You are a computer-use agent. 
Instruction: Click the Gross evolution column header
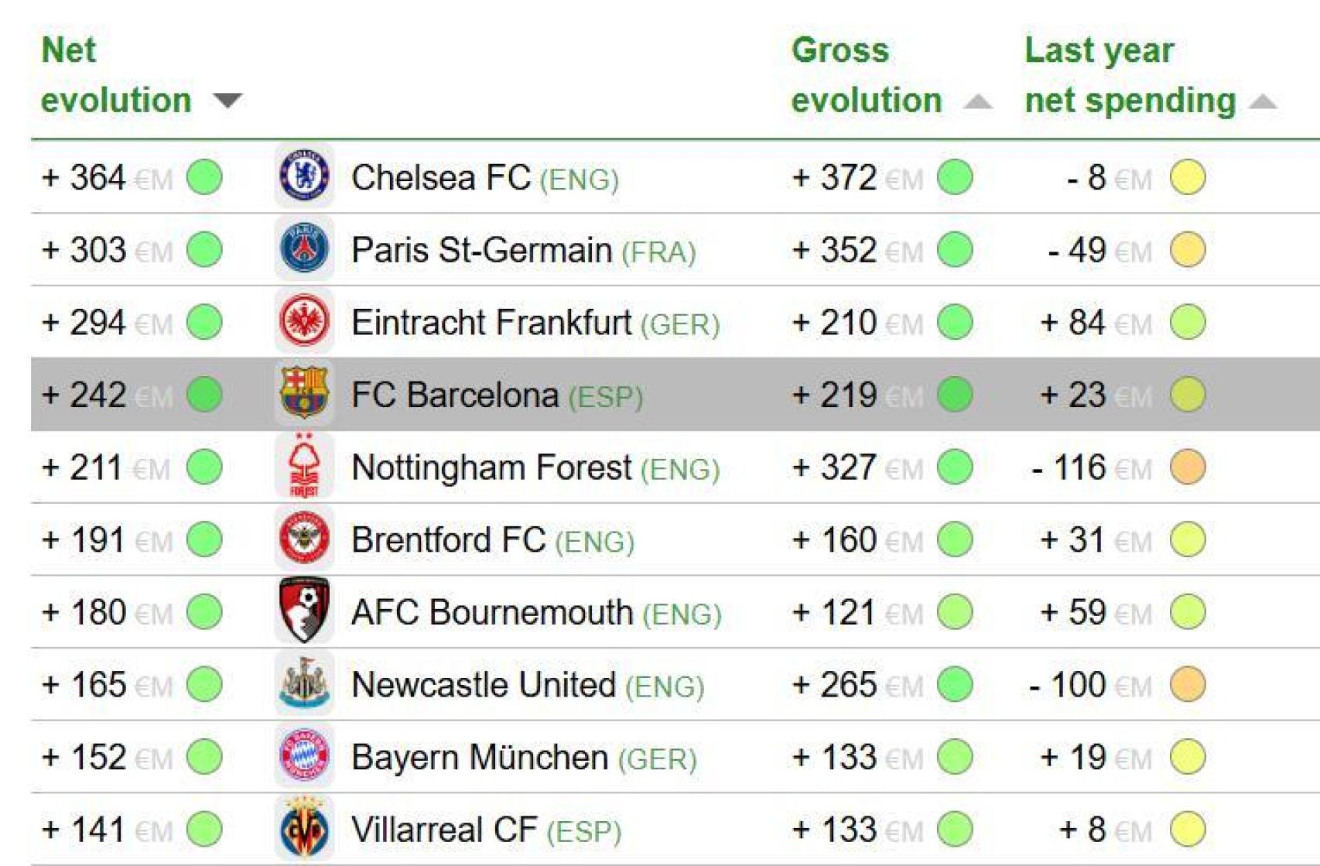pyautogui.click(x=867, y=75)
